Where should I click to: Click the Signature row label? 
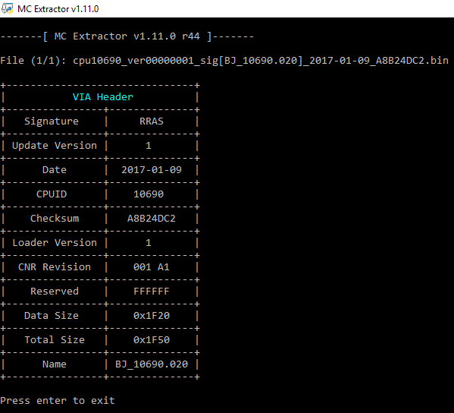coord(52,121)
